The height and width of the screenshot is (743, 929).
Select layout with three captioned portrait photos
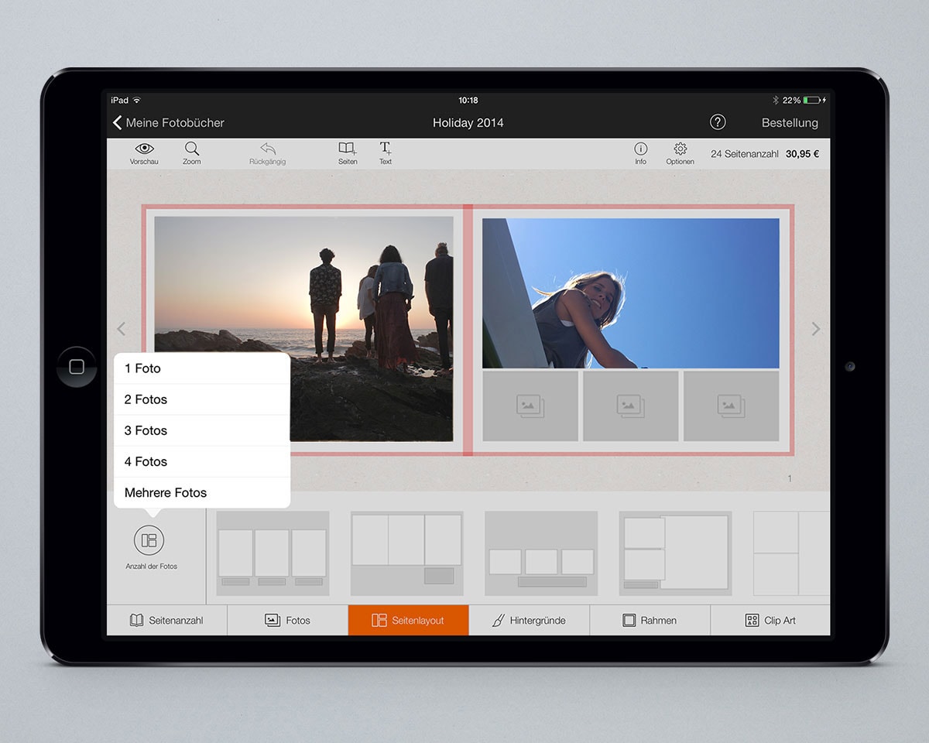(x=273, y=553)
